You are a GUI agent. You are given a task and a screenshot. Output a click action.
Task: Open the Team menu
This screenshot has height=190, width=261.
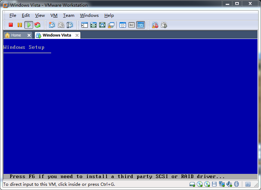[x=68, y=15]
